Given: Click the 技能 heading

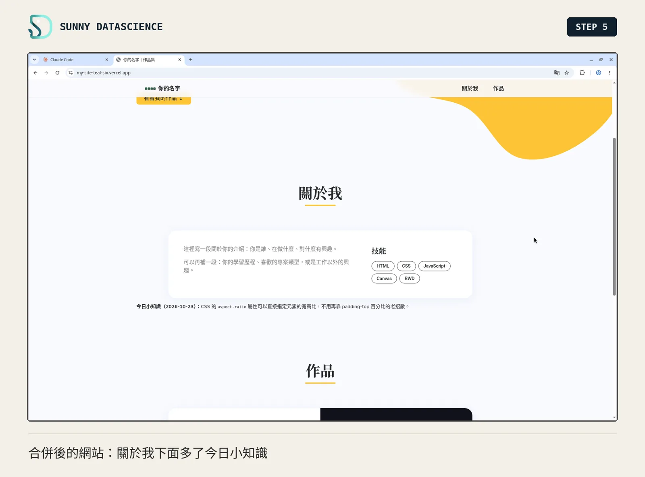Looking at the screenshot, I should point(379,251).
